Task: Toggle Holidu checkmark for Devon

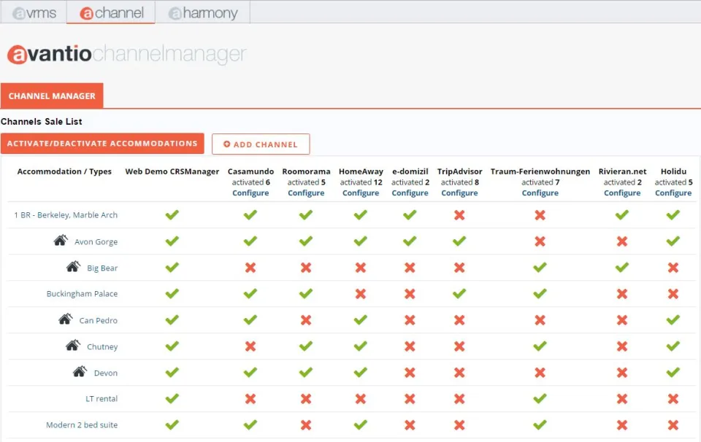Action: point(673,373)
